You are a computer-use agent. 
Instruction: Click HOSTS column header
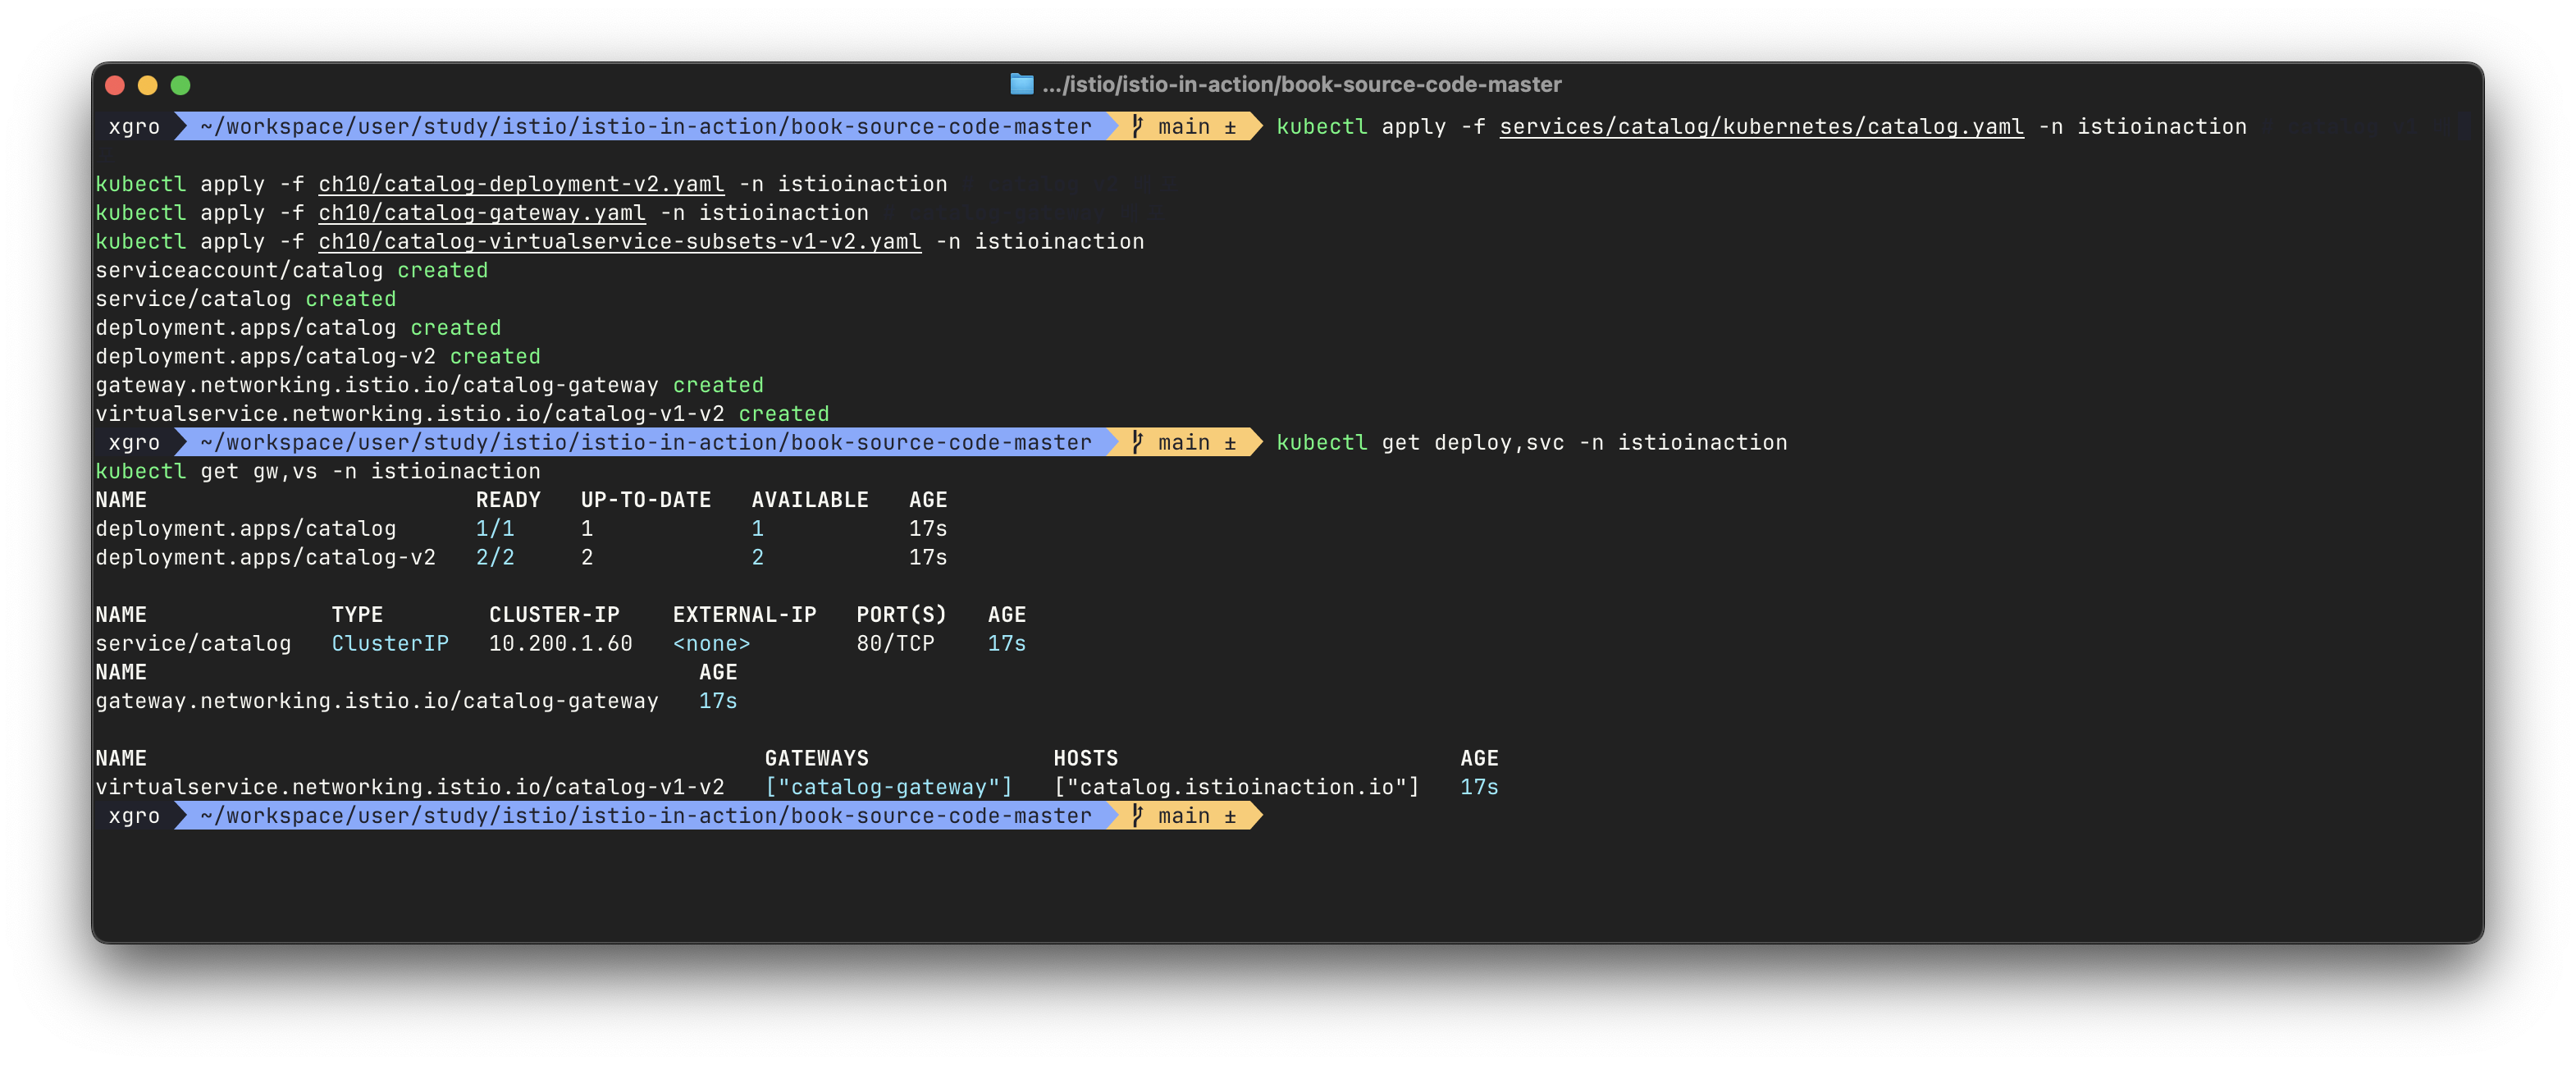click(1085, 758)
